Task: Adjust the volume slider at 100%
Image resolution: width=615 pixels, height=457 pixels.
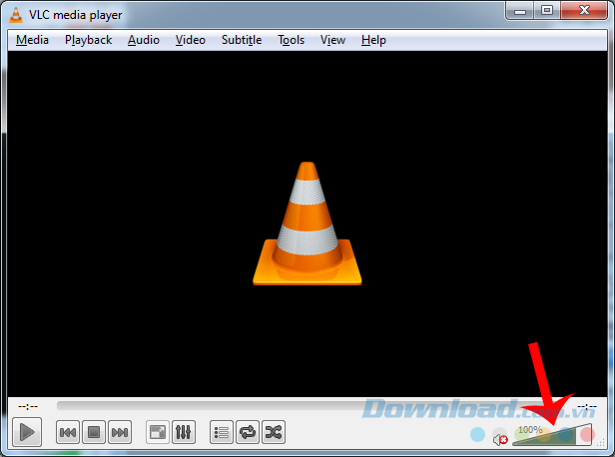Action: click(x=552, y=435)
